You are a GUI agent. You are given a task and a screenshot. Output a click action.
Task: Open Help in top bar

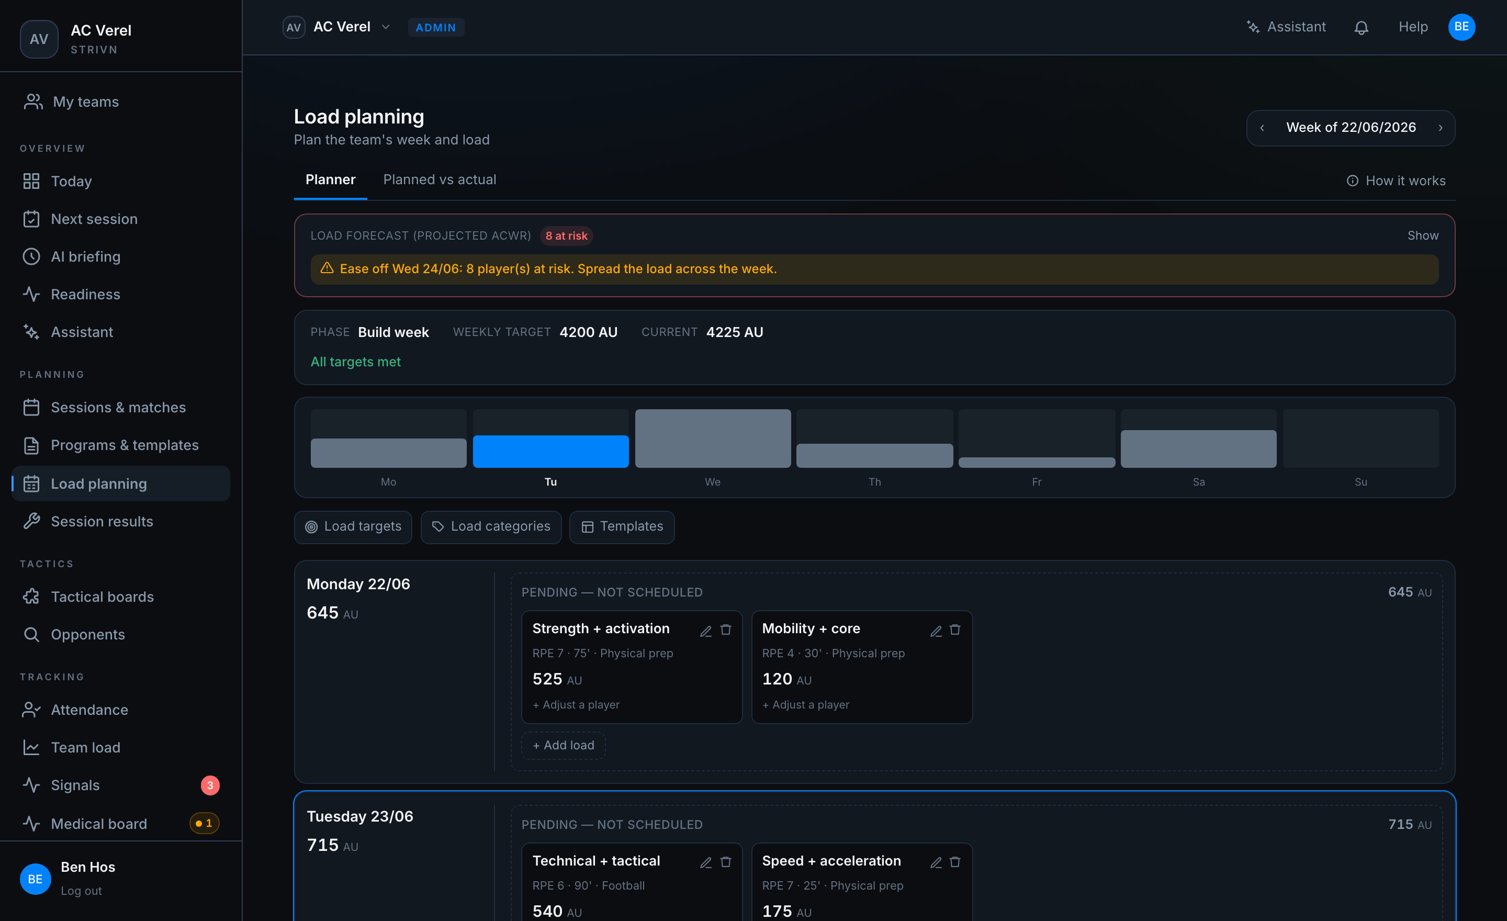click(1413, 27)
